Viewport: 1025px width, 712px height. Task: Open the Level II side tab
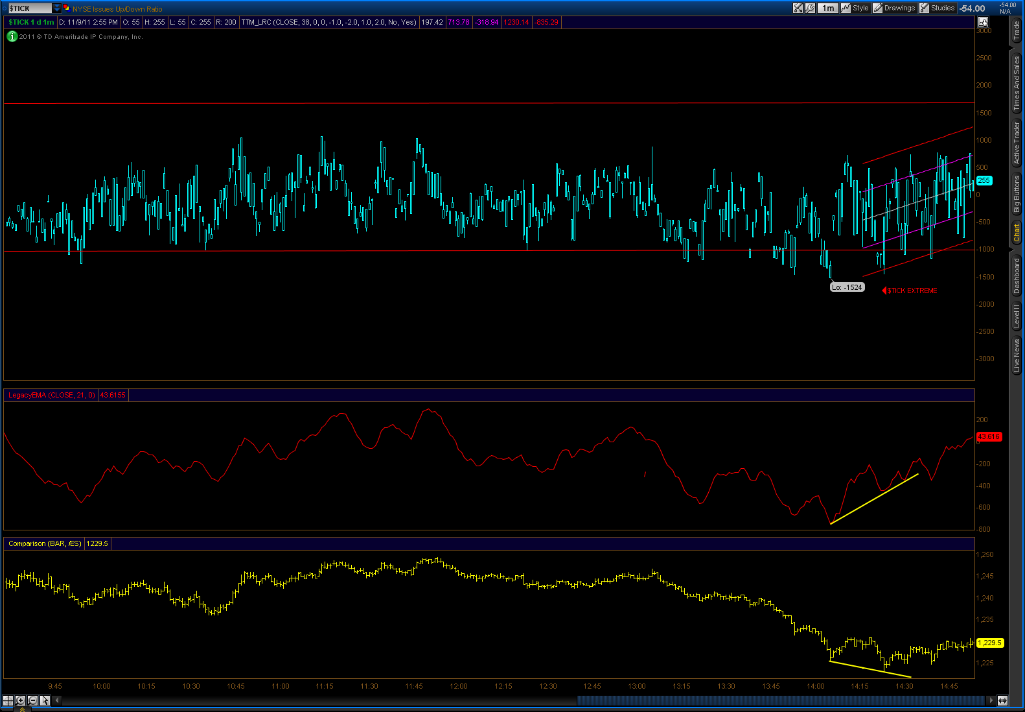(1017, 316)
